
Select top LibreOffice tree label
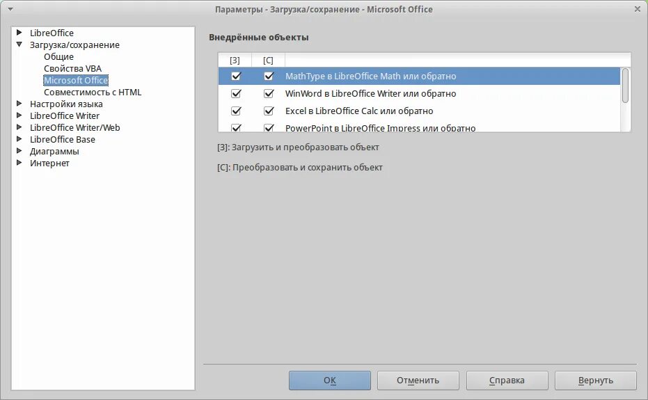(x=52, y=33)
